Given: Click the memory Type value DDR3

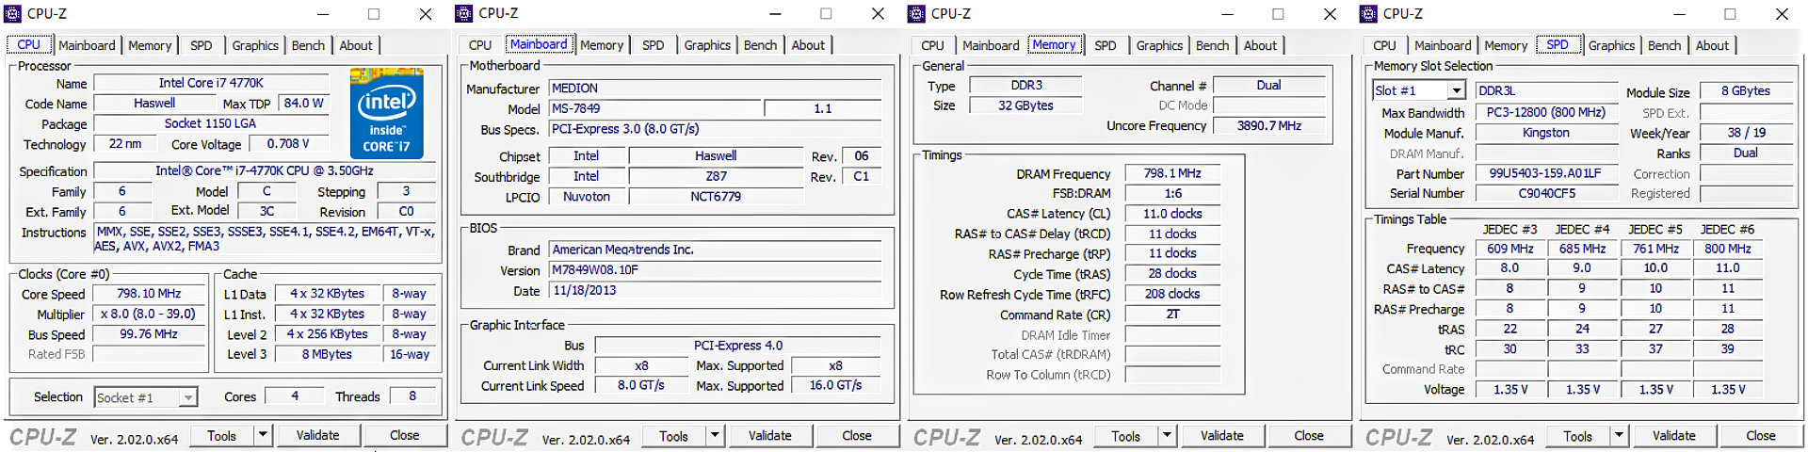Looking at the screenshot, I should [x=1026, y=85].
